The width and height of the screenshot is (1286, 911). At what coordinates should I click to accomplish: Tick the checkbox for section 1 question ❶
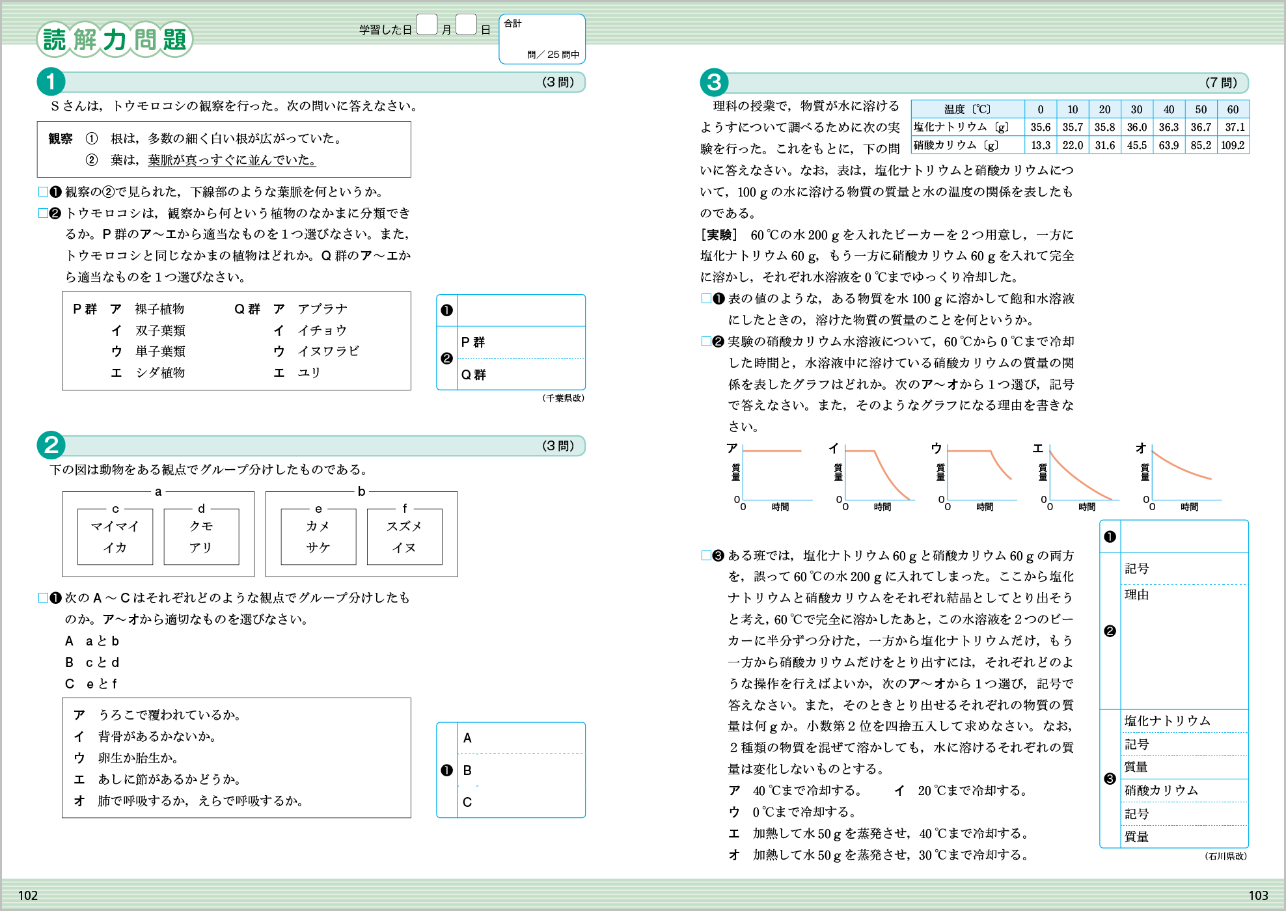(43, 192)
